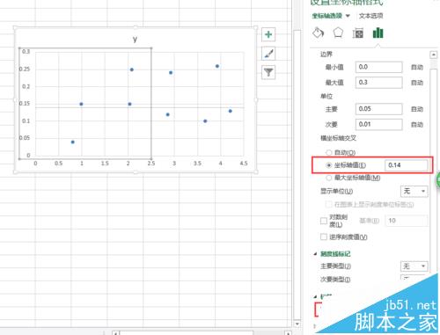Select the 坐标轴值(E) radio button
This screenshot has width=440, height=335.
pos(329,165)
